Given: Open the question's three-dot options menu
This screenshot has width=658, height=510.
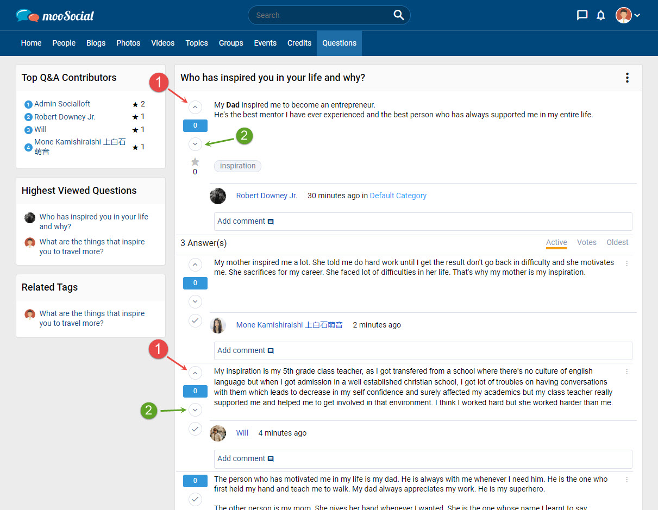Looking at the screenshot, I should [x=627, y=78].
